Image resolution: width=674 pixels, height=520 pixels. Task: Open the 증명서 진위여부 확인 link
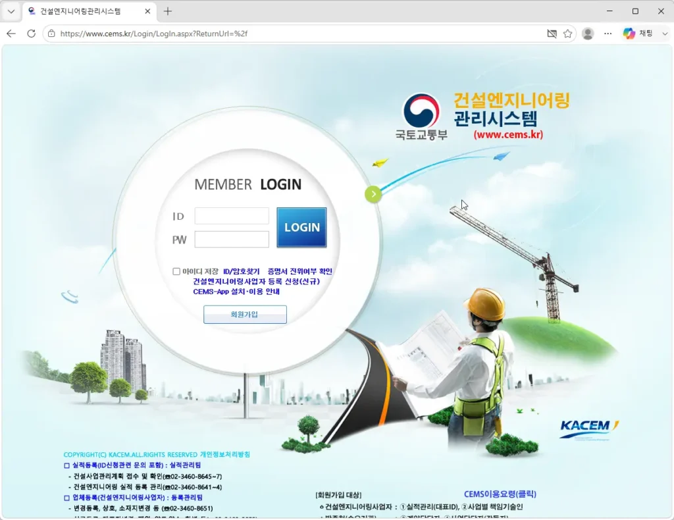click(300, 272)
